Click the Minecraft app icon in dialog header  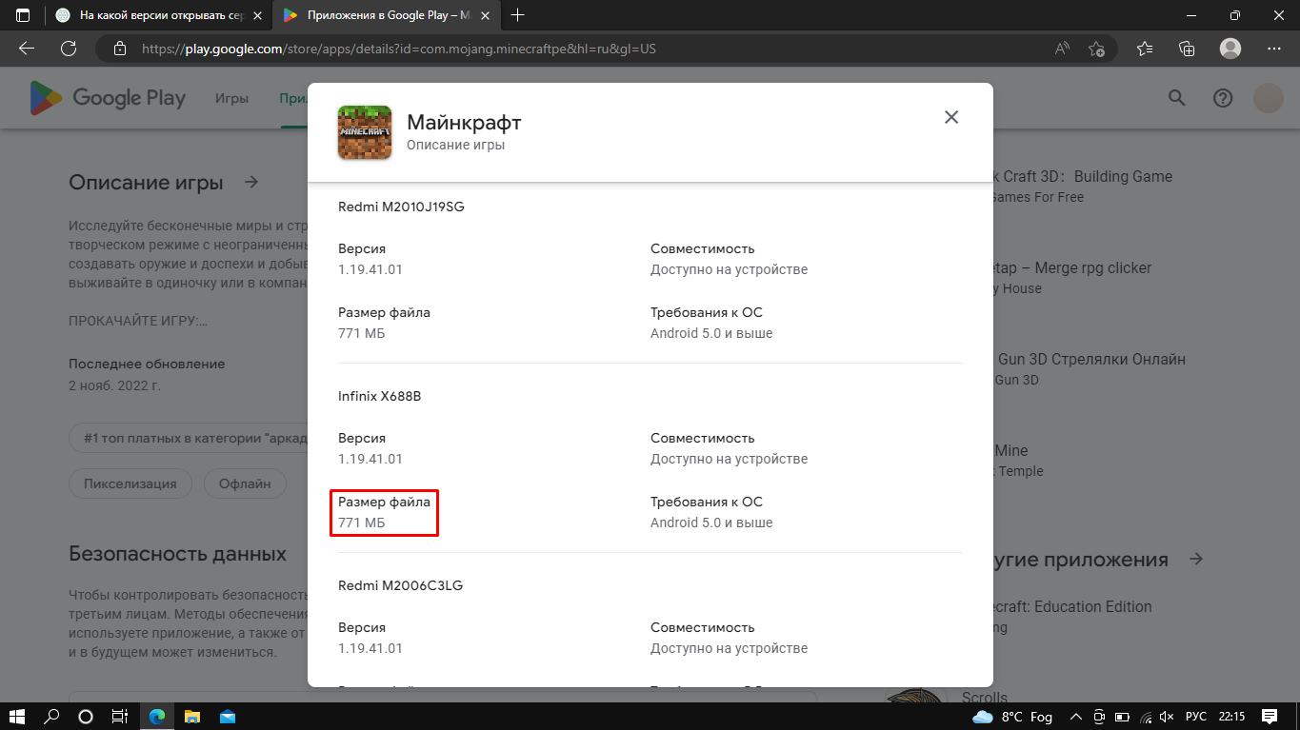(365, 132)
